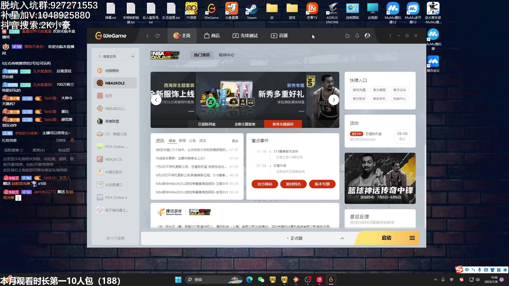The width and height of the screenshot is (509, 286).
Task: Click the 版本专题 button
Action: click(x=322, y=184)
